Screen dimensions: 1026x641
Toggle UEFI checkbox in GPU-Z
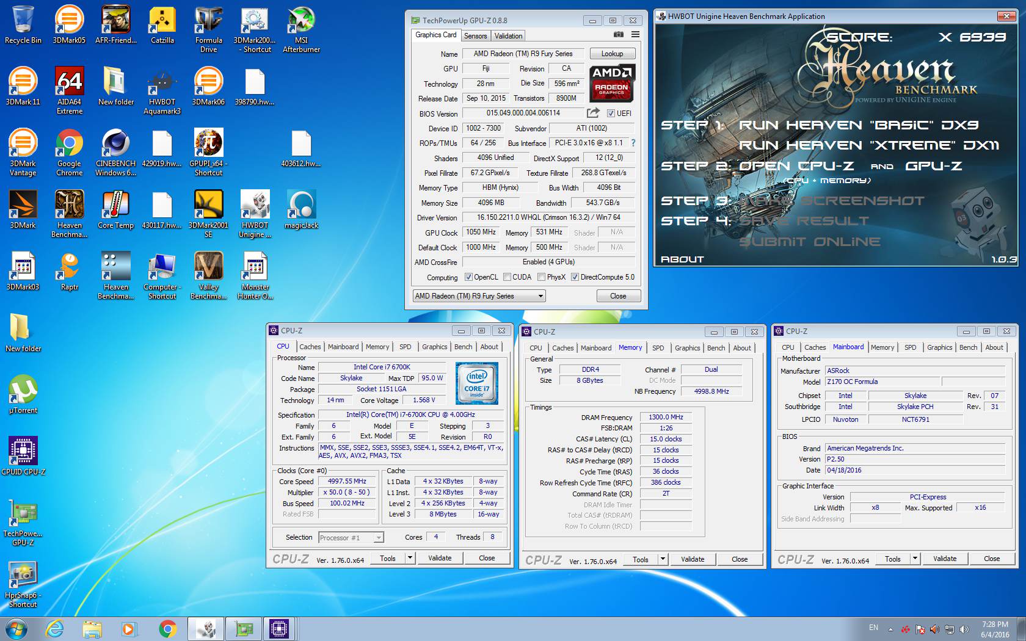611,114
